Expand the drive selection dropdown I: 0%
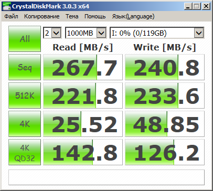 (199, 33)
